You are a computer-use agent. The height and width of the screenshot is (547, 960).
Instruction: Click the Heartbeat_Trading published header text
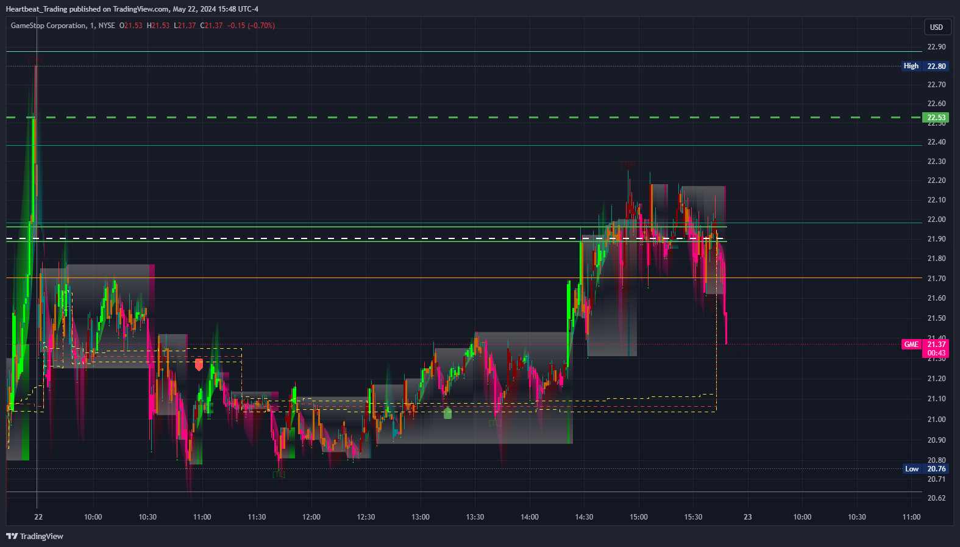132,9
